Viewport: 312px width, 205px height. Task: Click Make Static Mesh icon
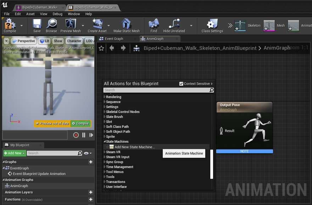click(127, 25)
